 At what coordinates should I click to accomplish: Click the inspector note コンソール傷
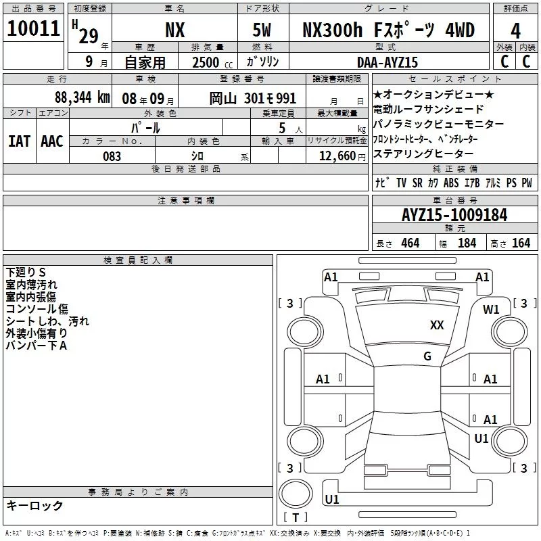point(37,309)
